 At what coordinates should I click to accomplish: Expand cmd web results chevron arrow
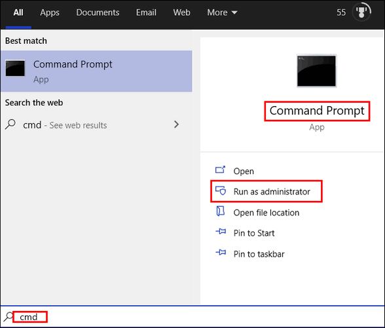pos(176,124)
